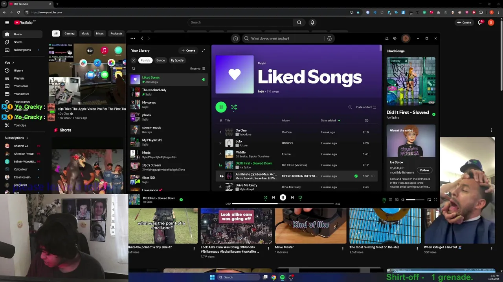Open the phonk playlist in Your Library
Viewport: 503px width, 282px height.
[169, 117]
